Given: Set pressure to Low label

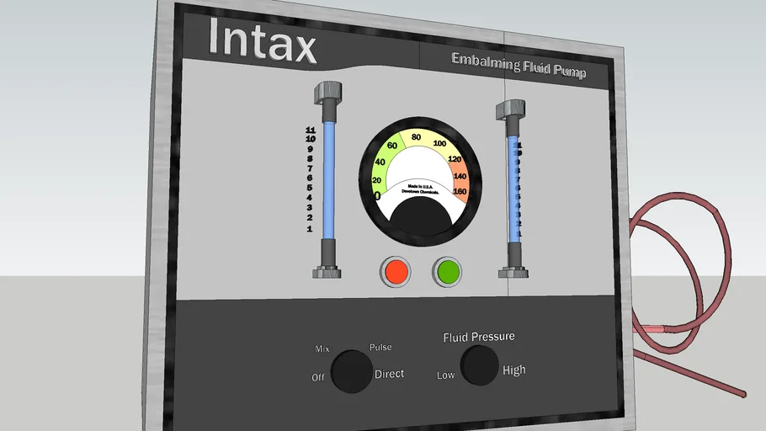Looking at the screenshot, I should tap(445, 375).
